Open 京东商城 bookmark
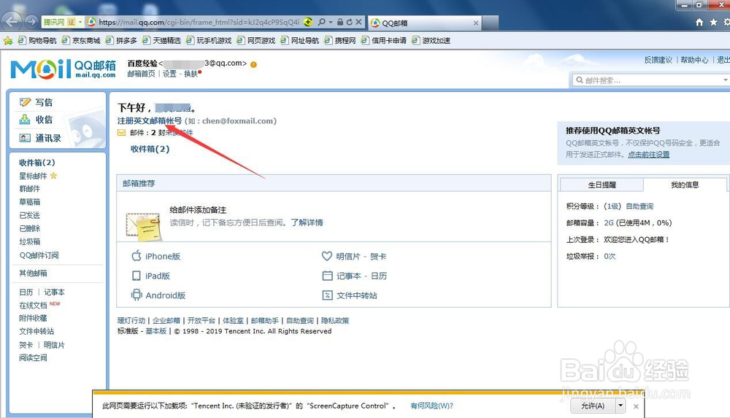 81,41
